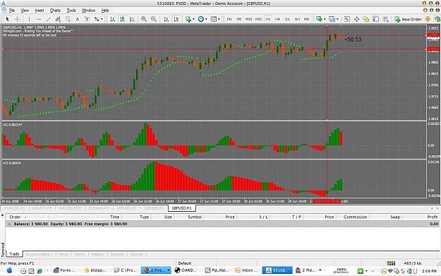The image size is (441, 276).
Task: Zoom out of the chart
Action: [x=154, y=19]
